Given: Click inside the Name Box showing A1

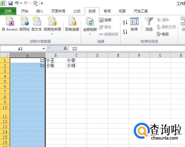Looking at the screenshot, I should tap(21, 49).
